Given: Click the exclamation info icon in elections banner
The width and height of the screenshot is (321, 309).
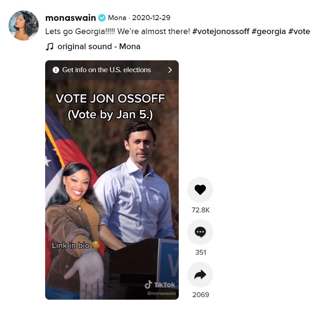Looking at the screenshot, I should click(x=56, y=70).
